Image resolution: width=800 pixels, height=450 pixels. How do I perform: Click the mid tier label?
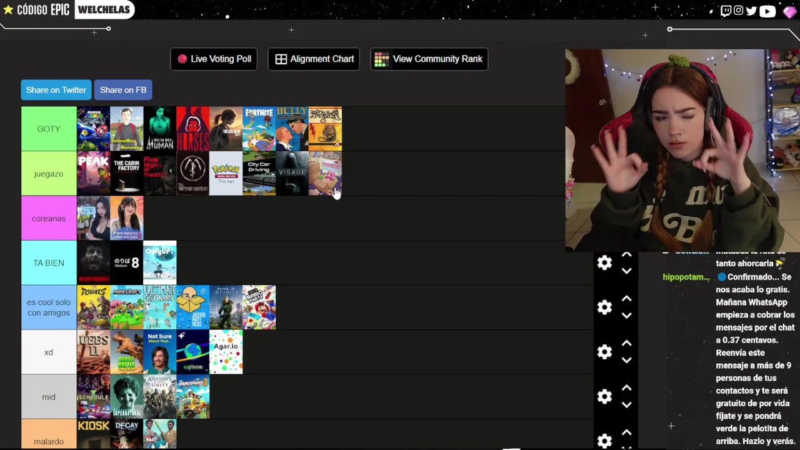pyautogui.click(x=49, y=397)
